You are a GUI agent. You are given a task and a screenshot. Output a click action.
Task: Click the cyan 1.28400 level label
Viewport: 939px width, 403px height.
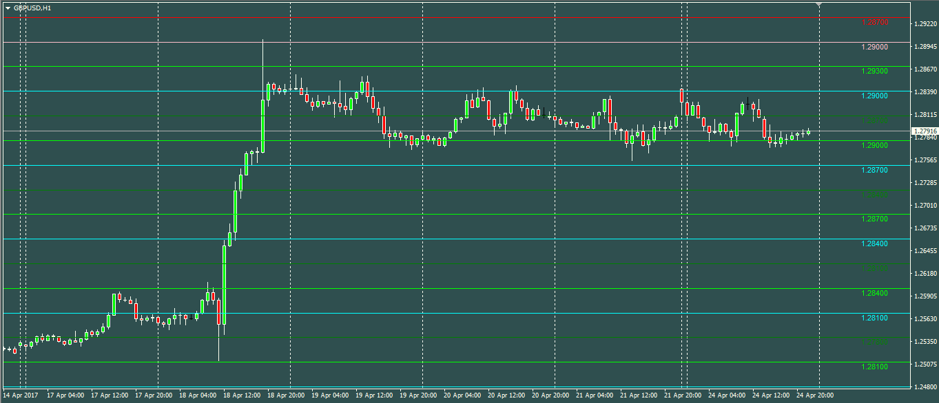pyautogui.click(x=874, y=244)
